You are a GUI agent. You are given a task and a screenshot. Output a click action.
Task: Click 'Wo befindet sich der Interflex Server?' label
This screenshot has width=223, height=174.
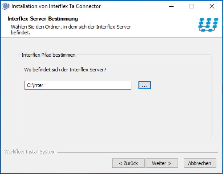coord(65,70)
